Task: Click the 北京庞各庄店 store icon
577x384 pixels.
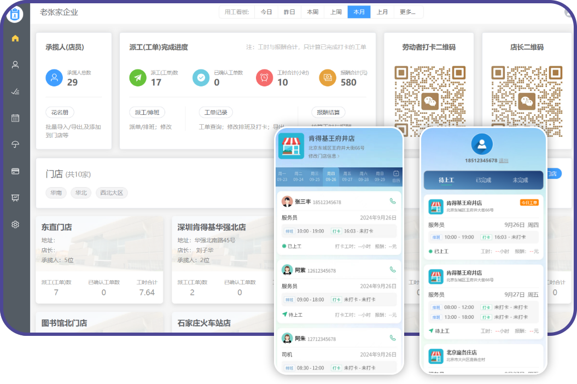Action: tap(436, 357)
